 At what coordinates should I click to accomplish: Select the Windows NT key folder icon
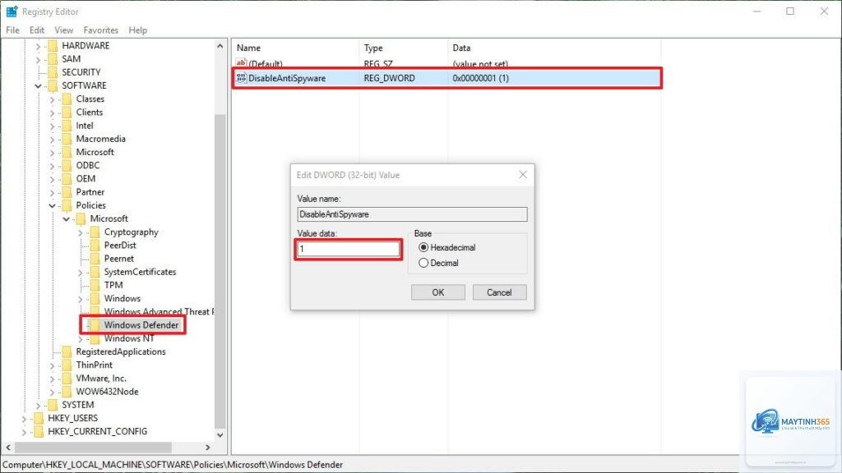(x=95, y=338)
